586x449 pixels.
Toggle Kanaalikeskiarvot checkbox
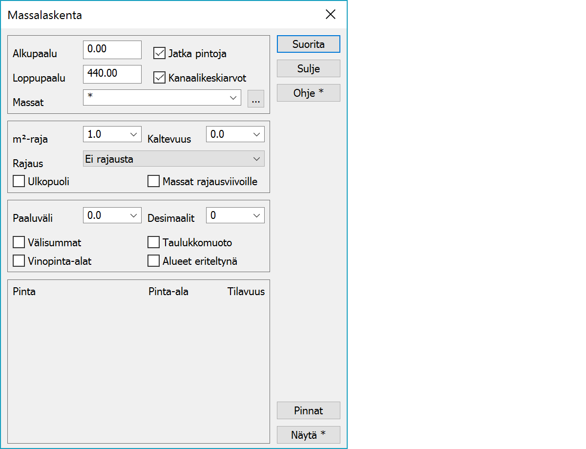tap(159, 78)
